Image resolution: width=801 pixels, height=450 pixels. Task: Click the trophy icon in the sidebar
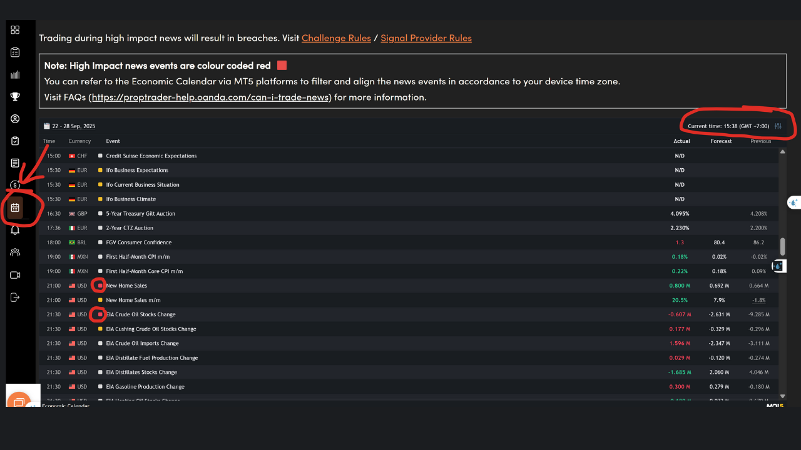[x=15, y=96]
